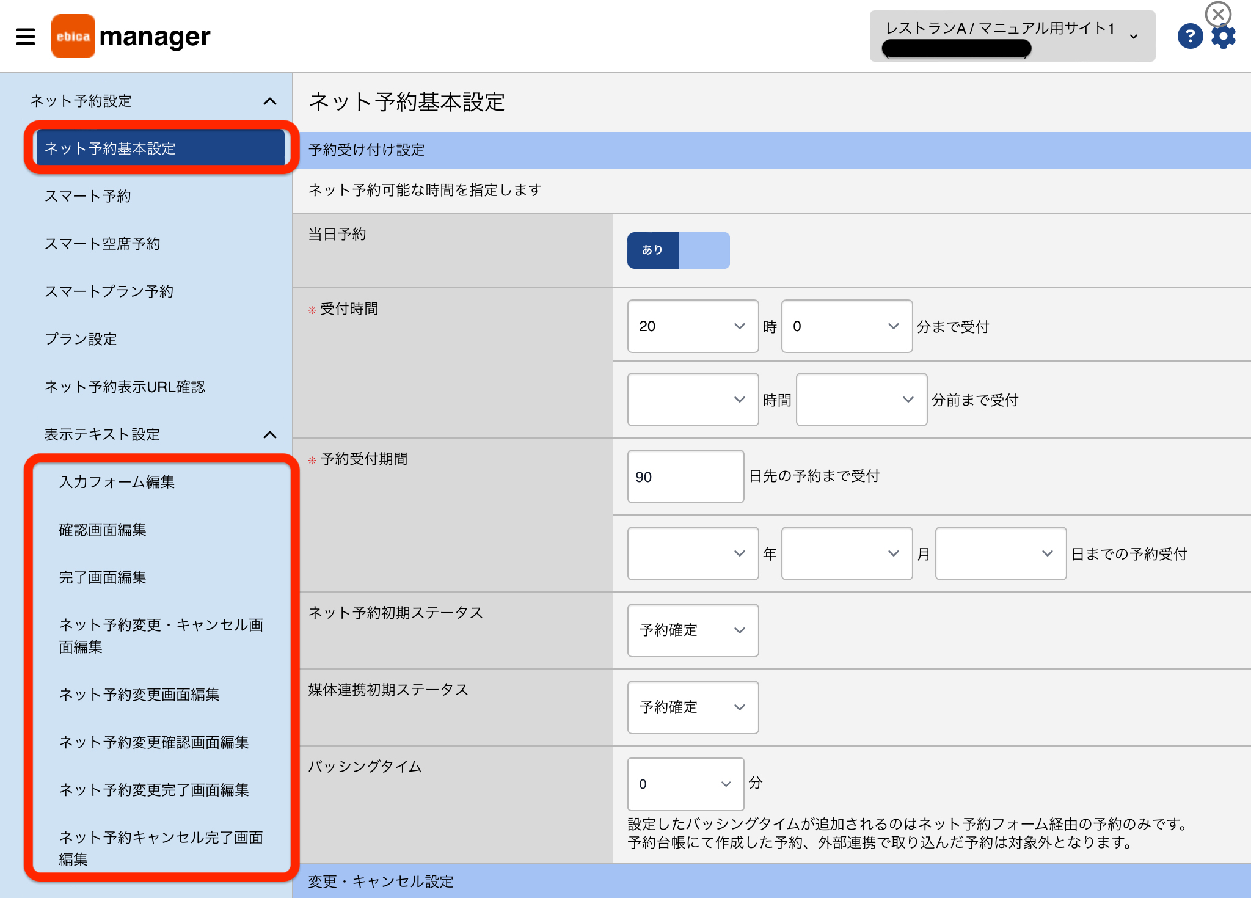This screenshot has height=898, width=1251.
Task: Open バッシングタイム minutes dropdown
Action: [x=685, y=784]
